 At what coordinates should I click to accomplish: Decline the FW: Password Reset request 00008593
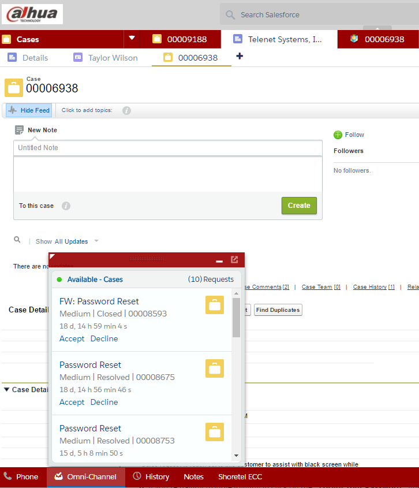[104, 338]
